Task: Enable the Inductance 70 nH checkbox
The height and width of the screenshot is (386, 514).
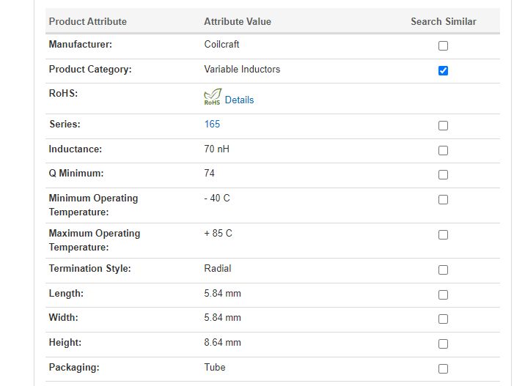Action: click(x=443, y=150)
